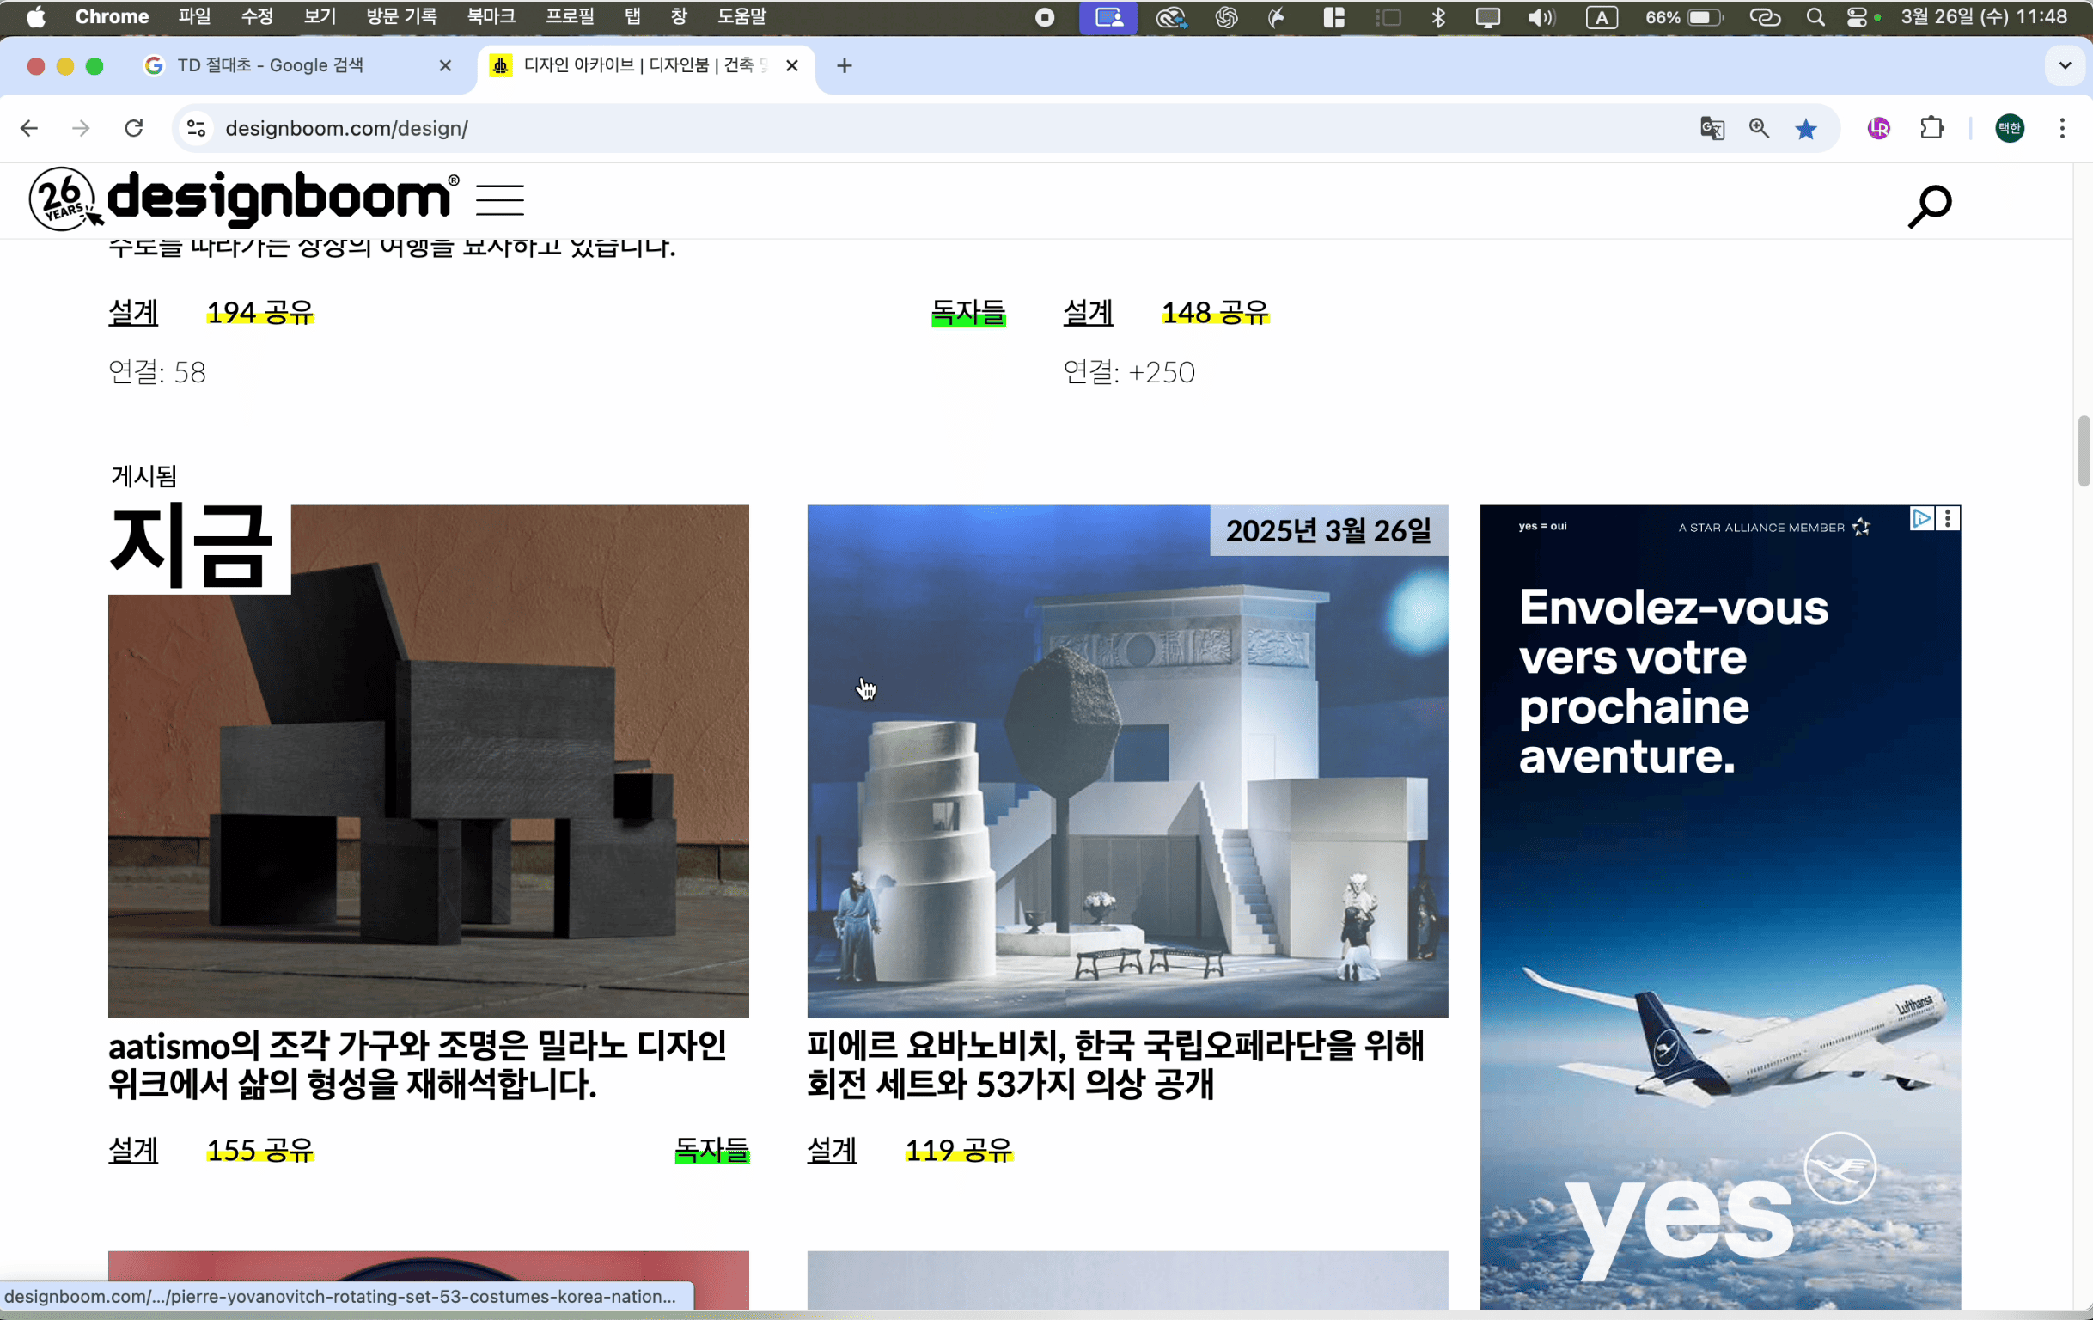Reload the page

point(134,129)
